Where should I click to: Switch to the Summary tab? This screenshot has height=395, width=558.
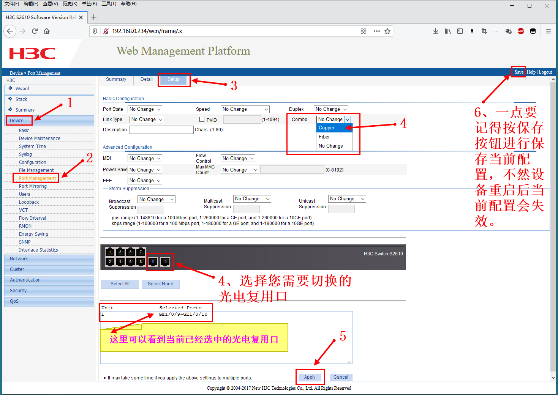[x=116, y=79]
